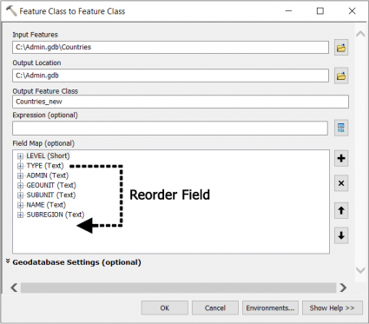This screenshot has width=369, height=324.
Task: Select the ADMIN (Text) field
Action: click(48, 175)
